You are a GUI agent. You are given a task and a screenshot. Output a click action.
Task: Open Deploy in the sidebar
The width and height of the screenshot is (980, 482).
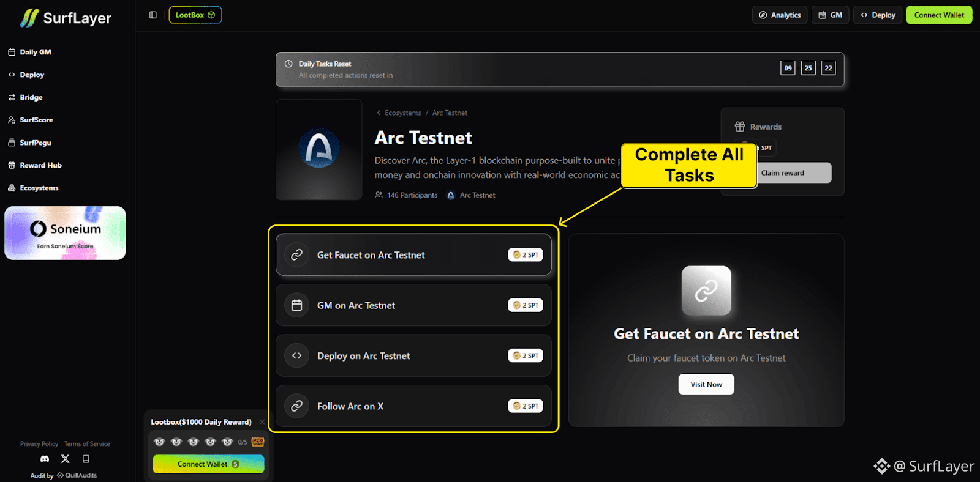[x=26, y=75]
